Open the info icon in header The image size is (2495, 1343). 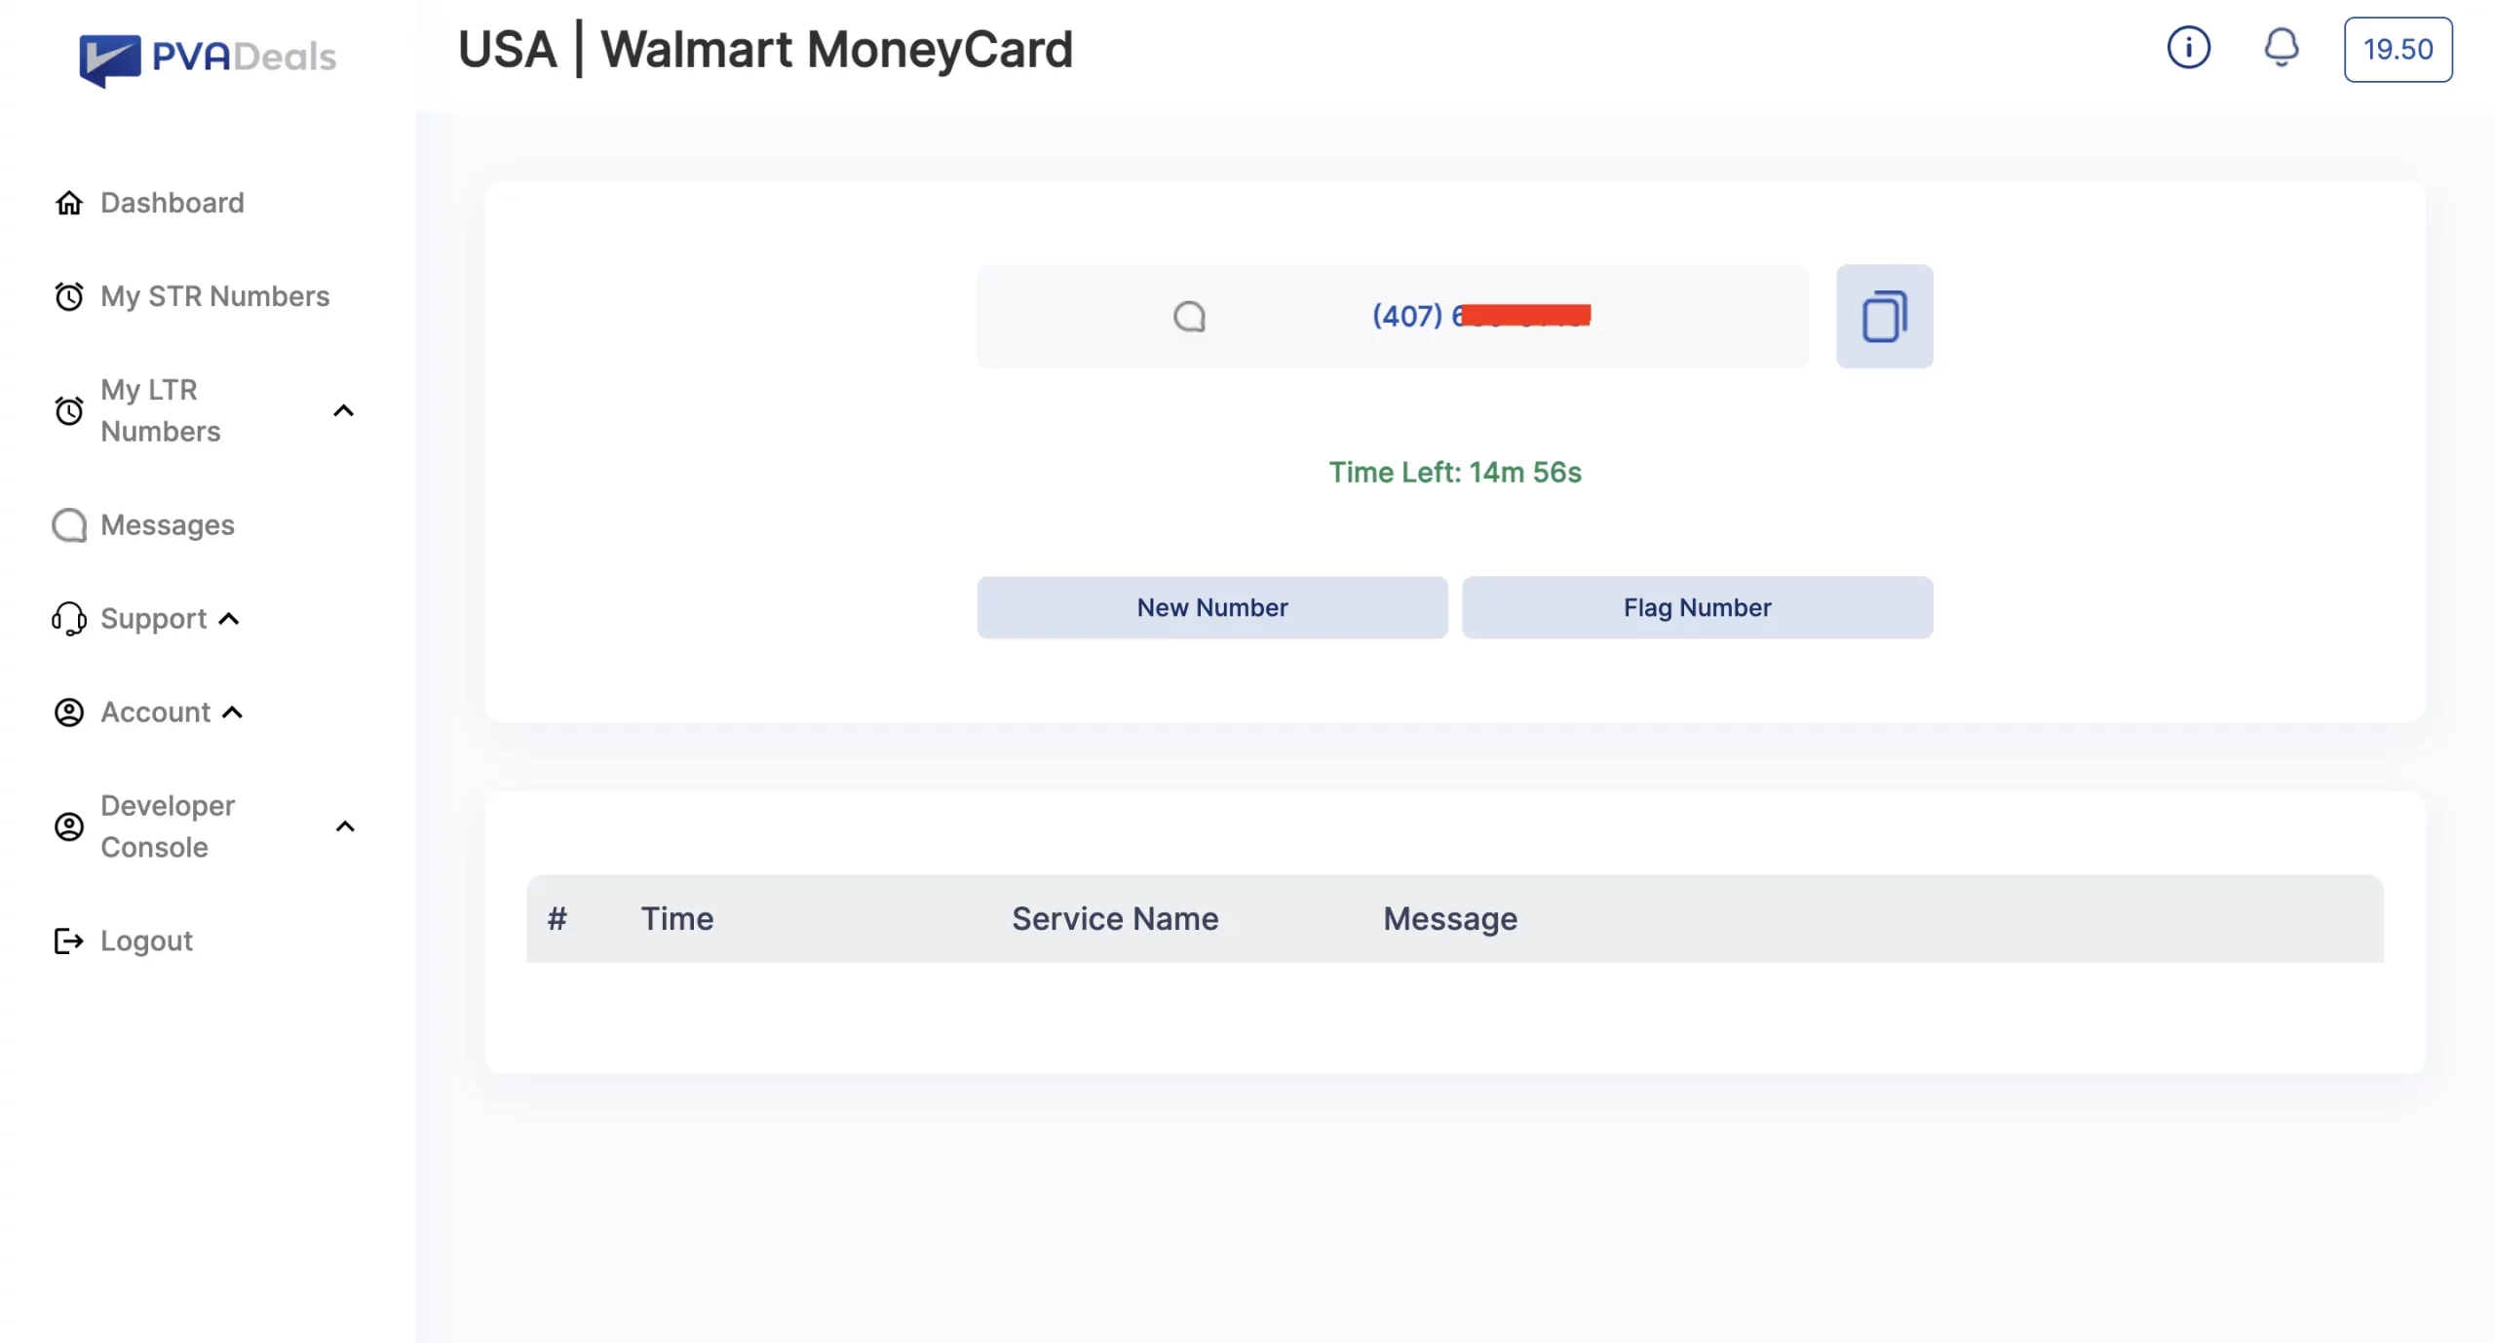point(2188,48)
